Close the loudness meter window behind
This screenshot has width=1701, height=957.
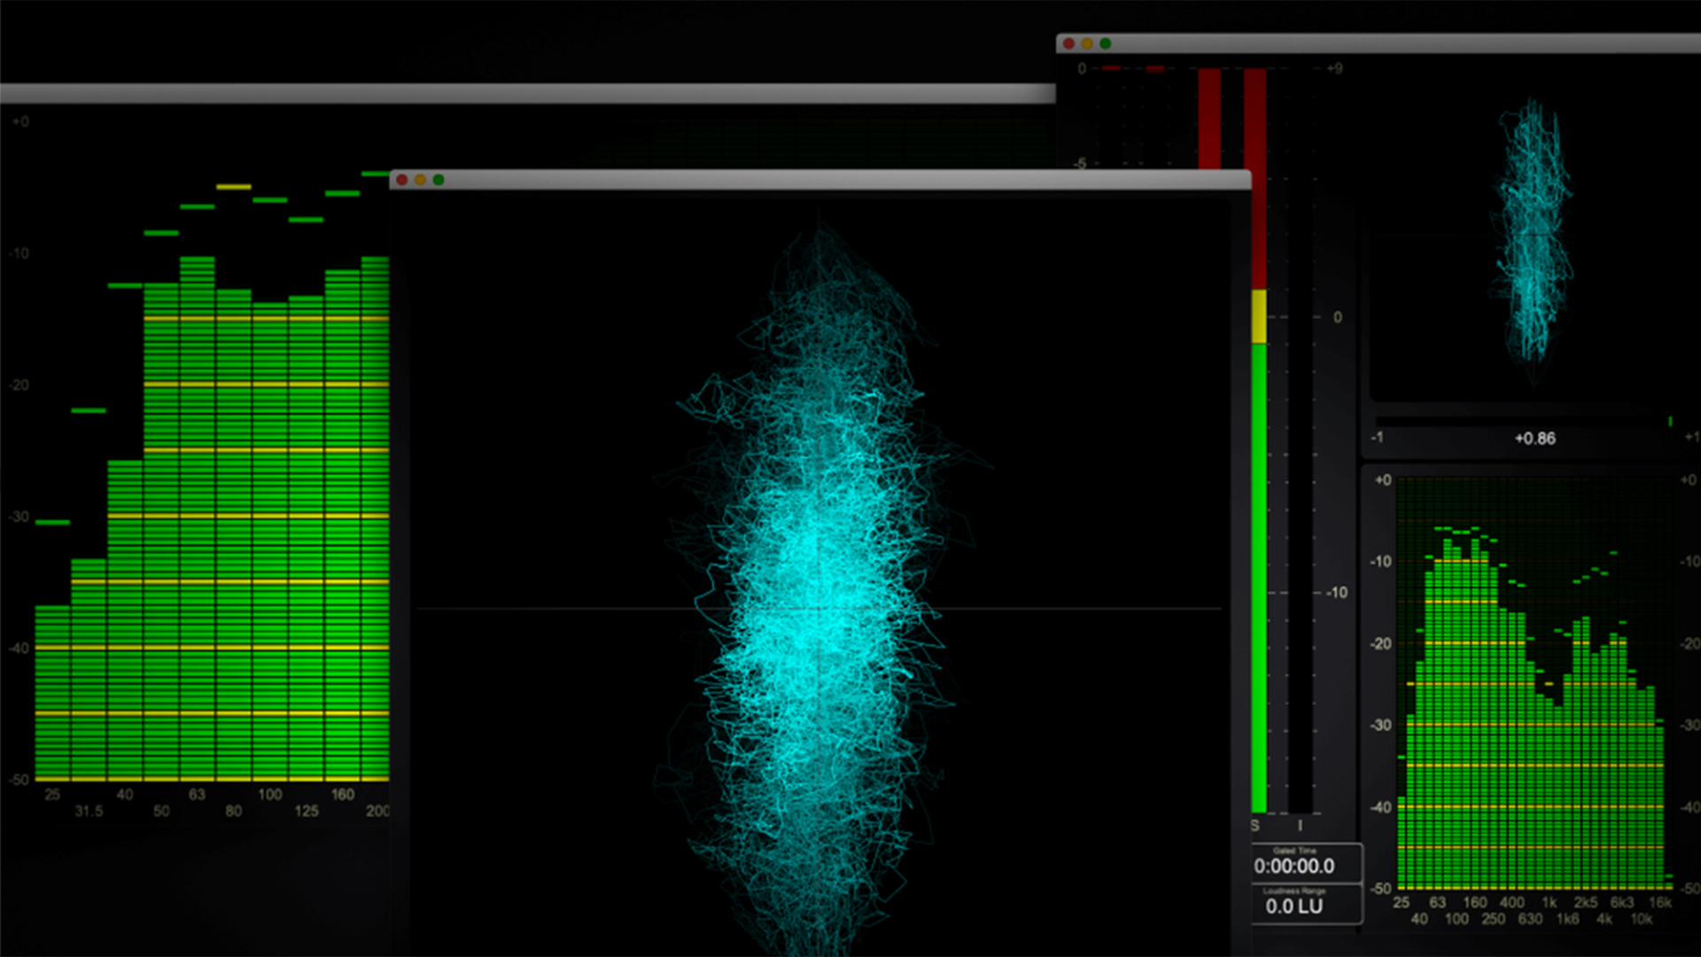click(1069, 43)
